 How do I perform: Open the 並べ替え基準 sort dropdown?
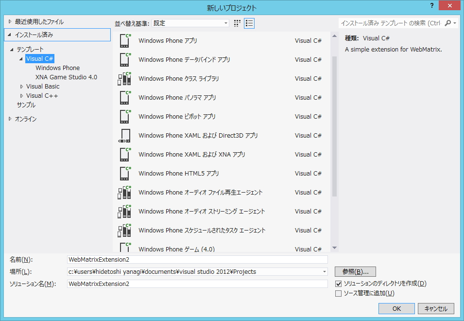point(190,23)
